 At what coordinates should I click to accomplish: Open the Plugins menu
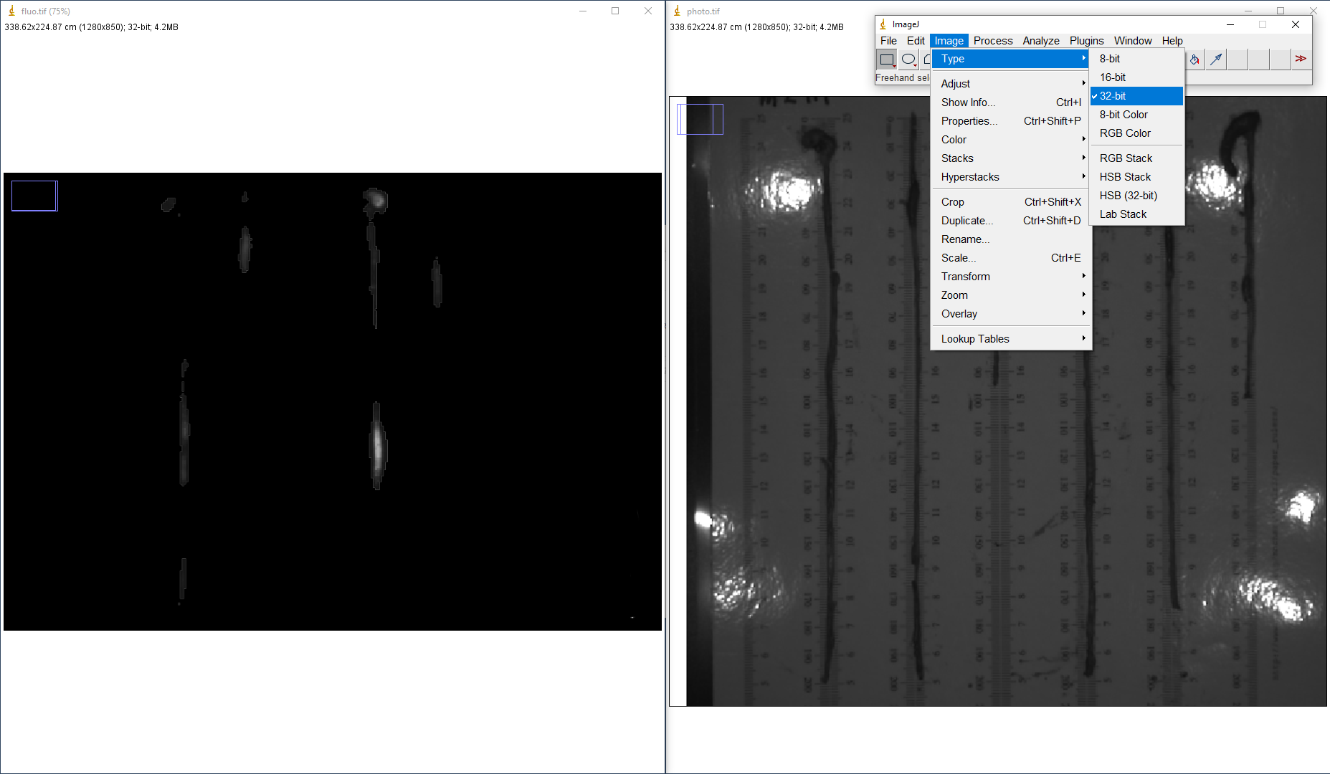(1086, 41)
